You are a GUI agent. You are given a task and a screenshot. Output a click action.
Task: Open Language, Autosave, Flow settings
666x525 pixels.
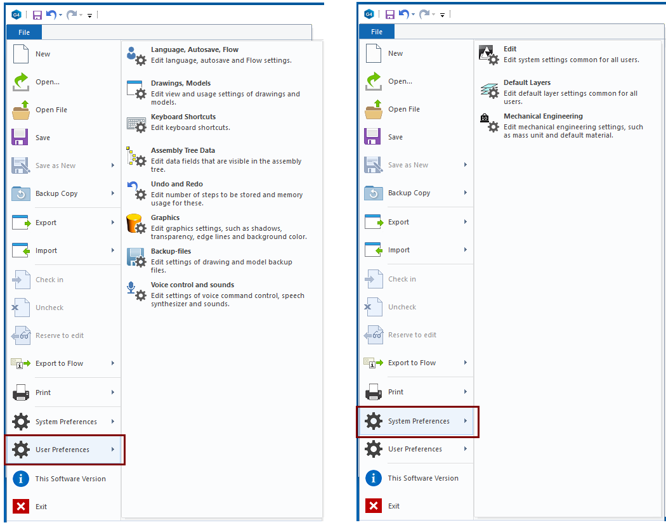click(194, 49)
